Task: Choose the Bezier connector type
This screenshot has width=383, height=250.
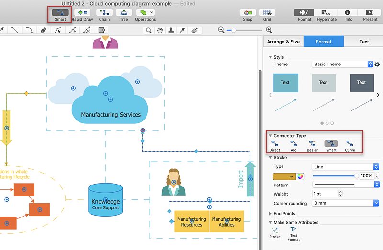Action: [312, 143]
